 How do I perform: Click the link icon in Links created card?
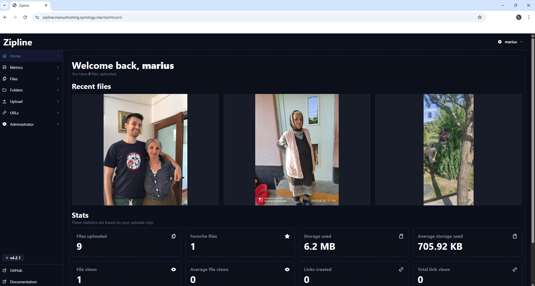(401, 270)
